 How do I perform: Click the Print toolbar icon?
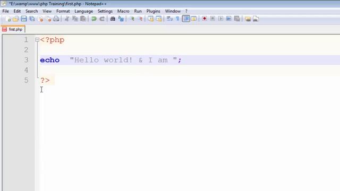point(56,19)
